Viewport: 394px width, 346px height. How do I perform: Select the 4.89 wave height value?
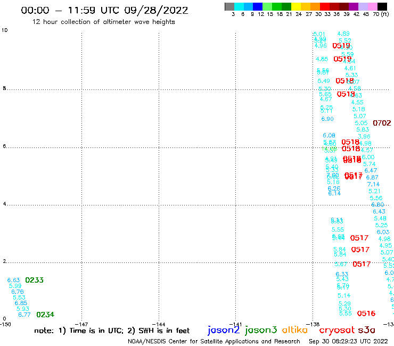(x=343, y=34)
